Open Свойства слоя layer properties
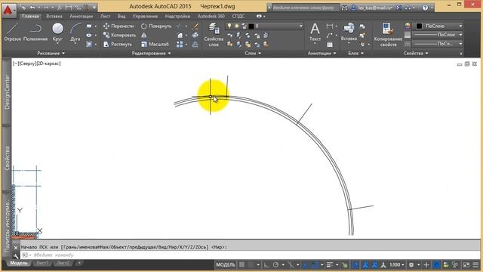Viewport: 483px width, 272px height. coord(214,35)
